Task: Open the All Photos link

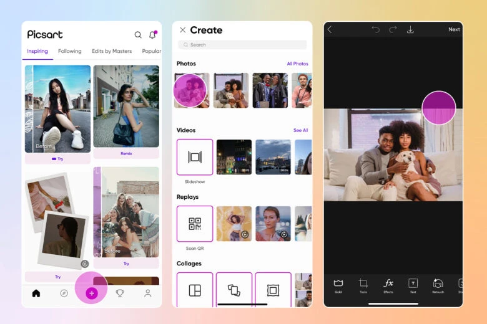Action: 297,64
